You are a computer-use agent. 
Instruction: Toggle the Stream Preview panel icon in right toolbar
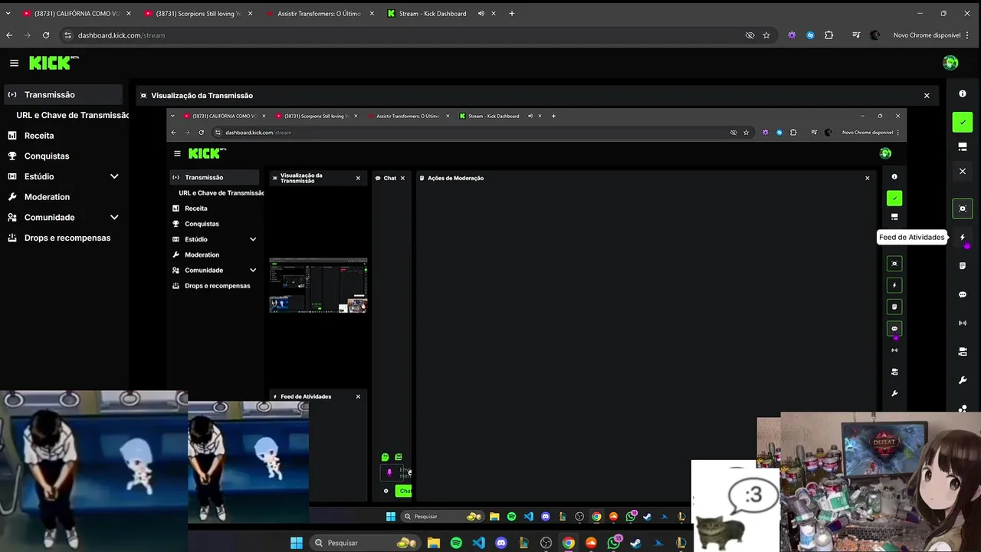(963, 209)
